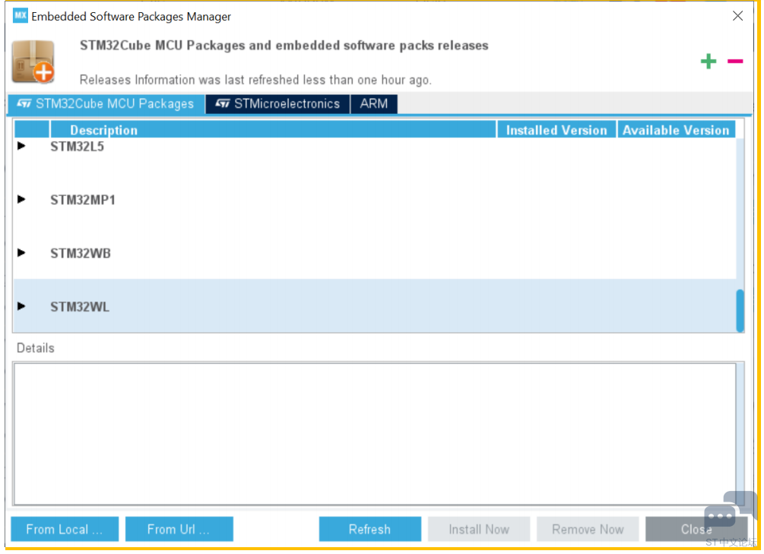
Task: Select the STM32WB row label
Action: point(81,253)
